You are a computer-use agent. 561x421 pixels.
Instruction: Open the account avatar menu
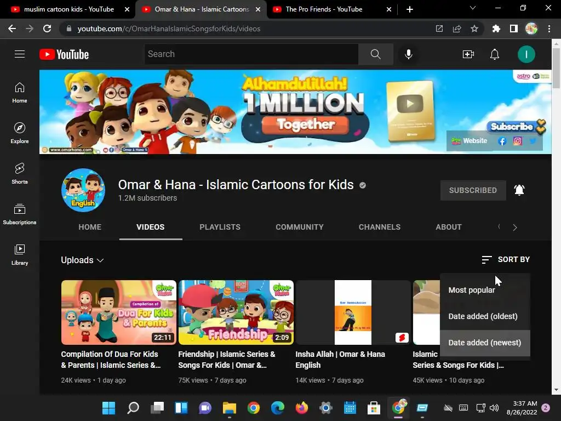526,54
